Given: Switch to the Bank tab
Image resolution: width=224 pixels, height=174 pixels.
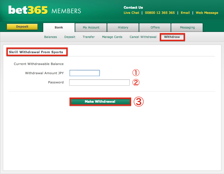Looking at the screenshot, I should [x=59, y=28].
